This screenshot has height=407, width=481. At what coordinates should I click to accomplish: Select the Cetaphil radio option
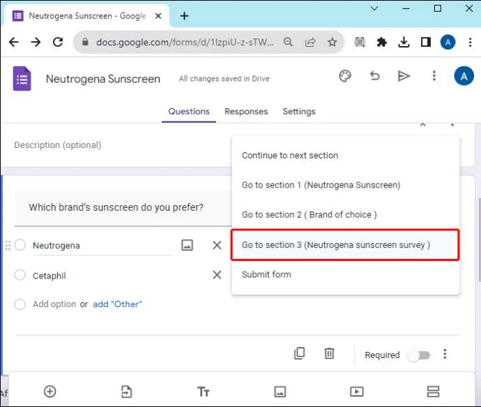[20, 274]
